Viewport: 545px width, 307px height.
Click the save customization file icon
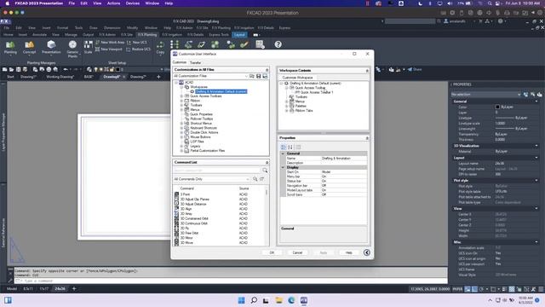tap(258, 76)
